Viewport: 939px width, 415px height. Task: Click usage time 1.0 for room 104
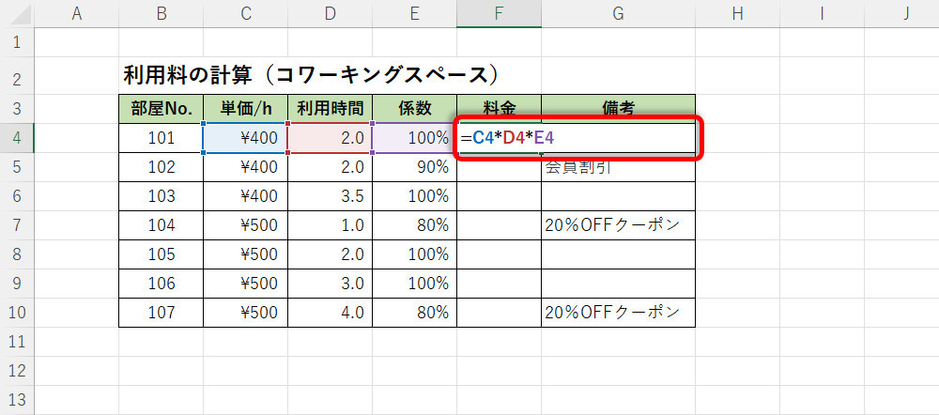tap(330, 225)
